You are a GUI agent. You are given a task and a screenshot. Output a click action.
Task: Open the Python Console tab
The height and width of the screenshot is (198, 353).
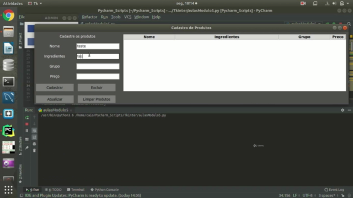coord(104,190)
